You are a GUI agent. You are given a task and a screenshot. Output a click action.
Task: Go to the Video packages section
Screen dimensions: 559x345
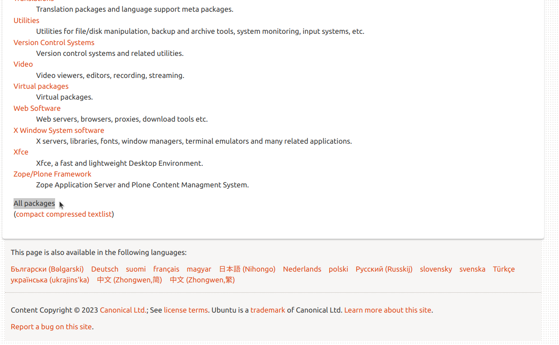(x=23, y=64)
